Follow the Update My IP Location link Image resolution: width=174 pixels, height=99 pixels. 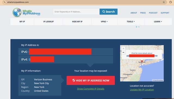[142, 90]
